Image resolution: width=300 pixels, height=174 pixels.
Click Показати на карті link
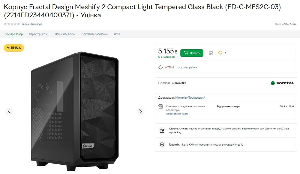click(177, 114)
